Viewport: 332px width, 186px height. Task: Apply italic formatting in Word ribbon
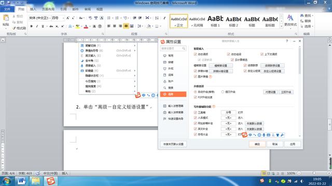click(37, 26)
